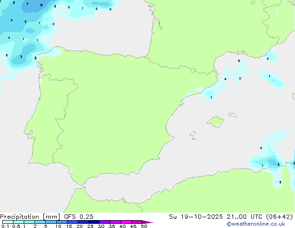Click the purple arrow above 50 in legend
Viewport: 295px width, 228px height.
coord(147,222)
